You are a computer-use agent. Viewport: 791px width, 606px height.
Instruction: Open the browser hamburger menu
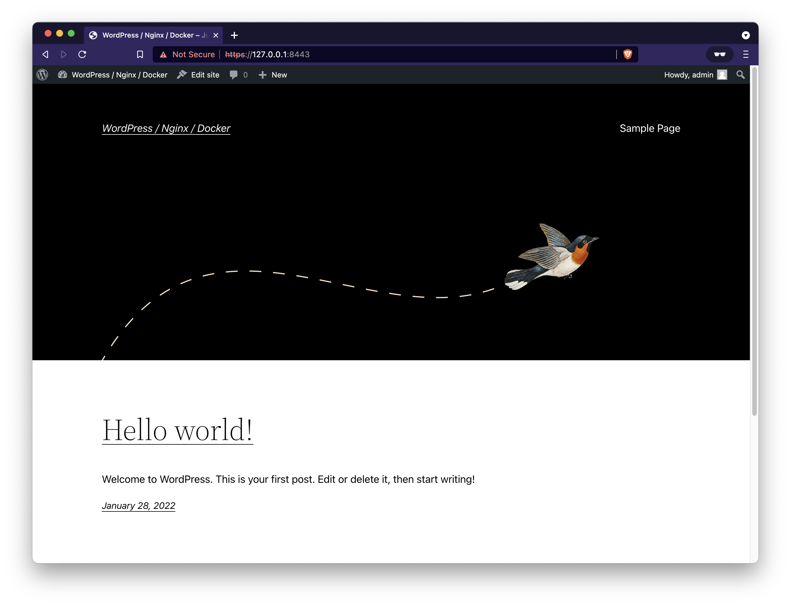pos(746,54)
